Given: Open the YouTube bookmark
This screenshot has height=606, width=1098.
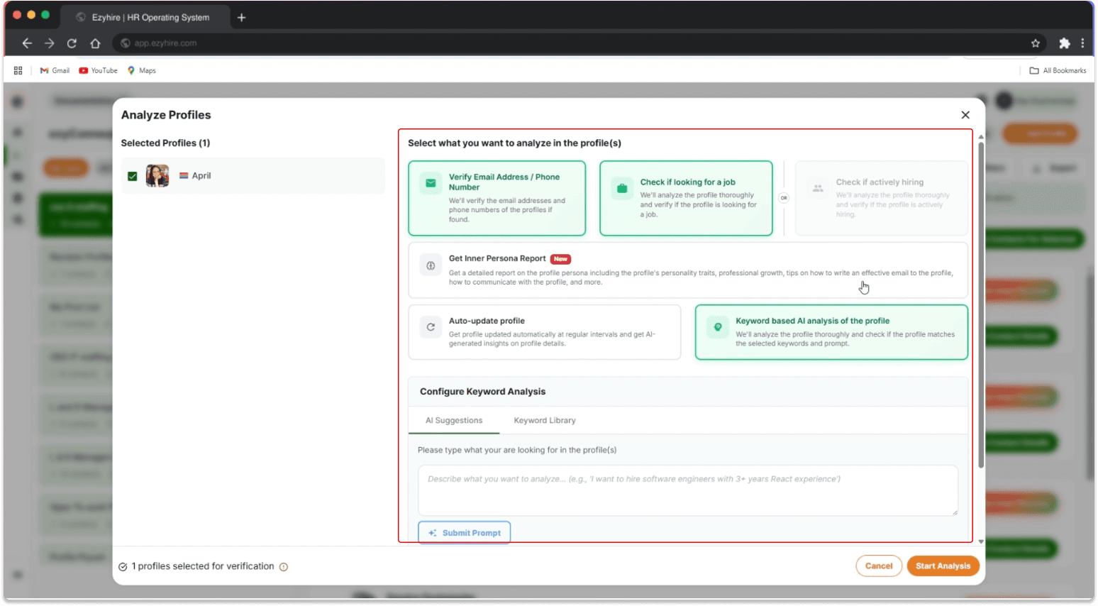Looking at the screenshot, I should pos(99,71).
